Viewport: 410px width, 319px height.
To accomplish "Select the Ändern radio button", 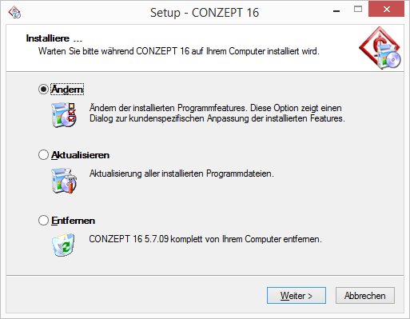I will 43,89.
